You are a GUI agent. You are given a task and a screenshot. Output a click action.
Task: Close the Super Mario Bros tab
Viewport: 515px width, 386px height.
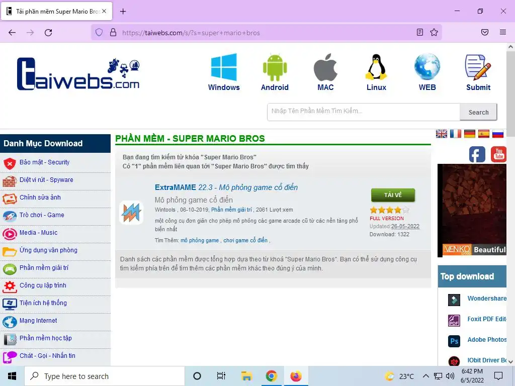(104, 11)
